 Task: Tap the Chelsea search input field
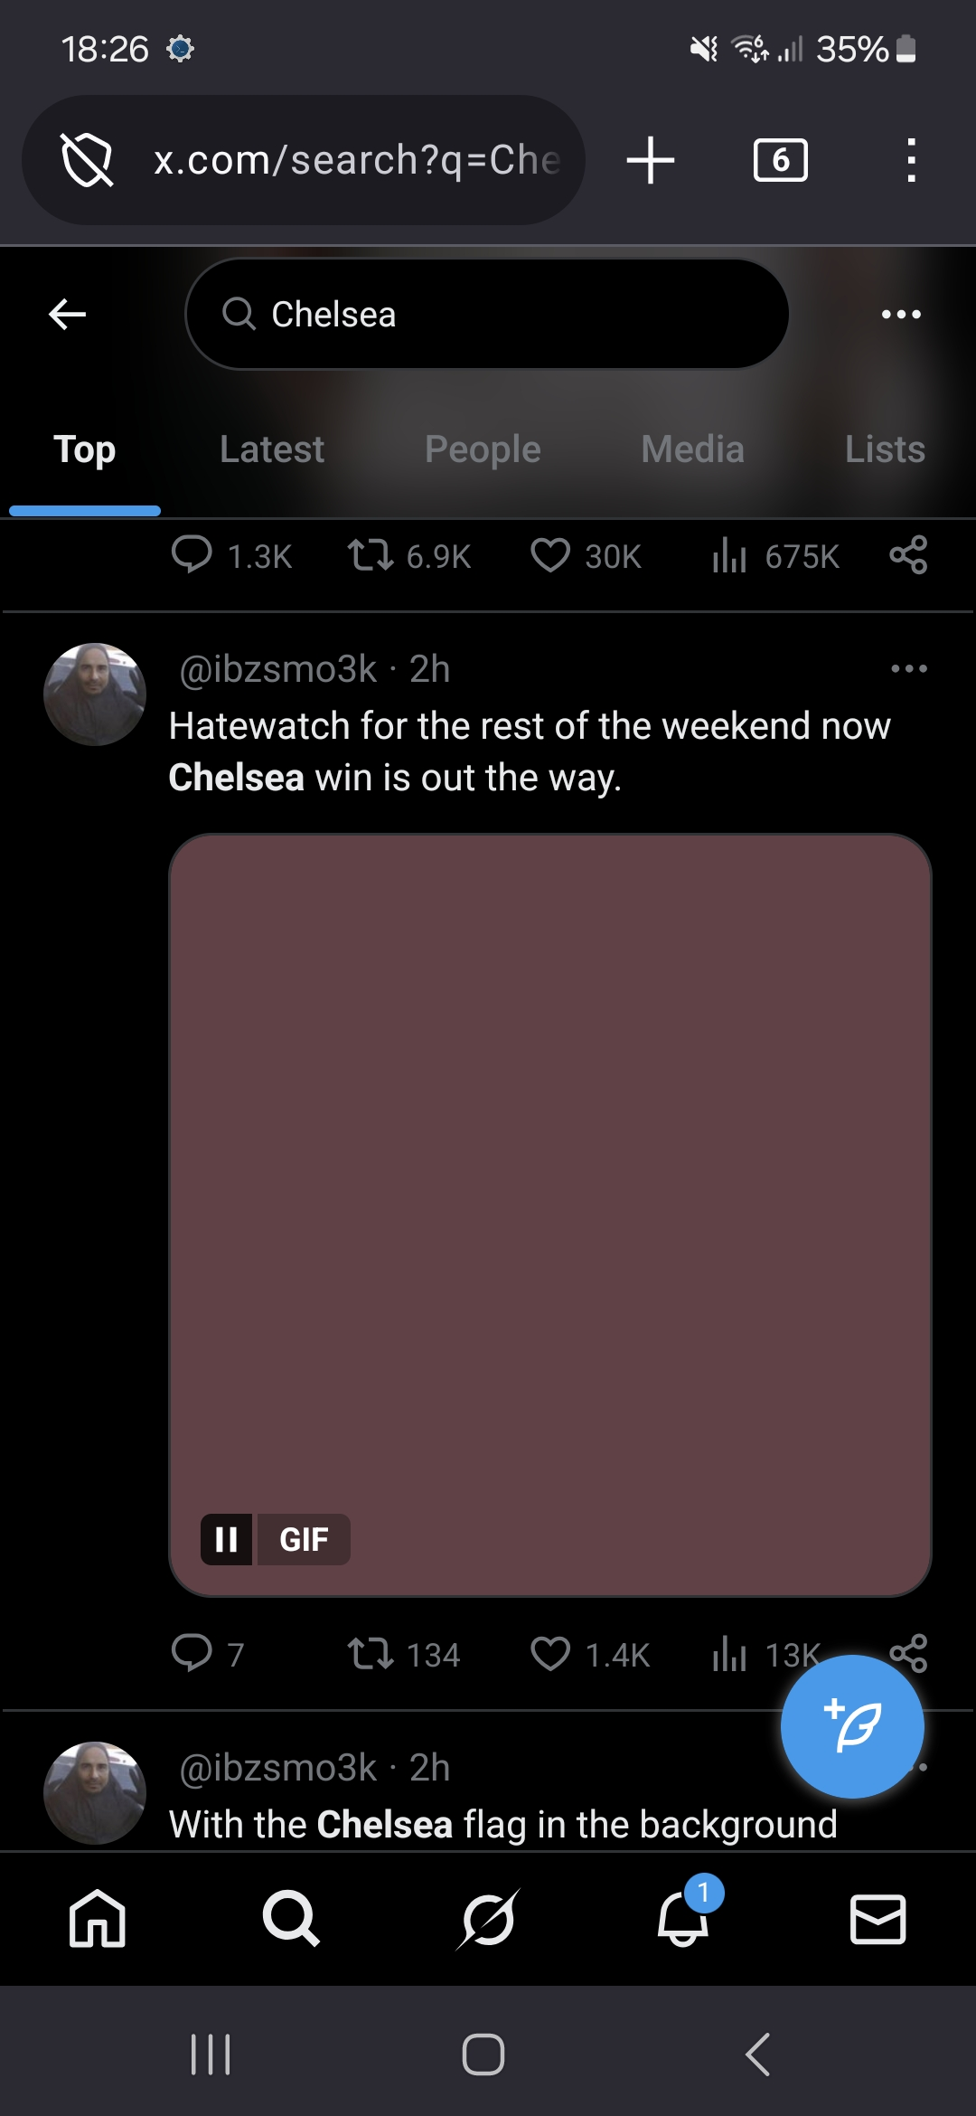click(x=488, y=315)
